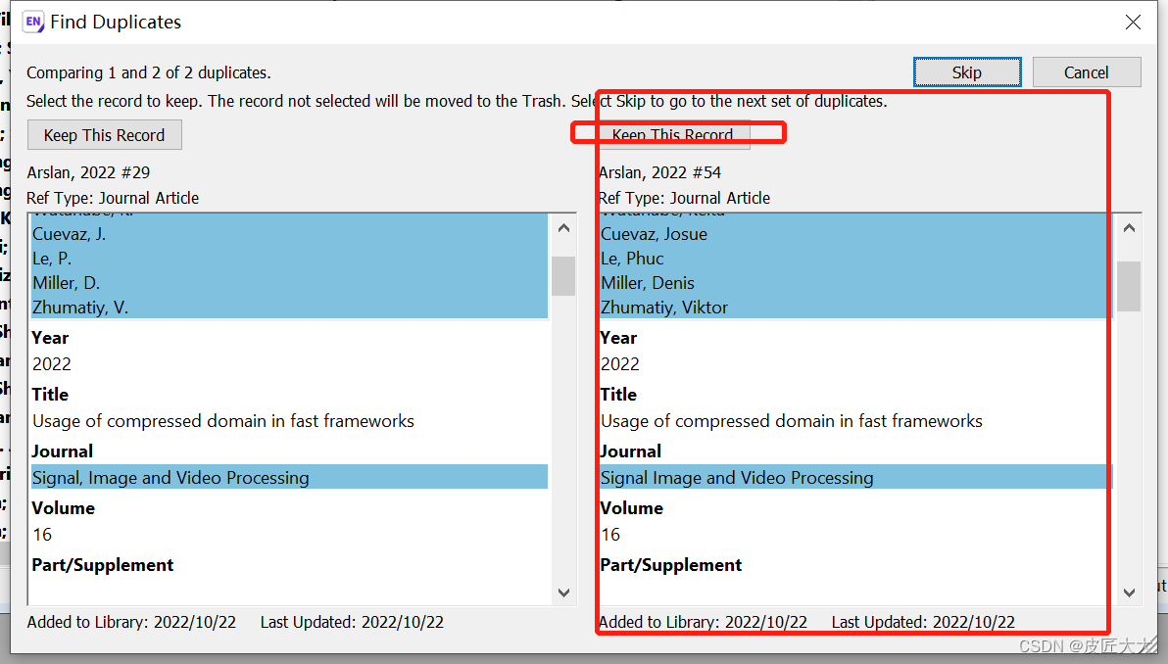Click the Year label in left record

pyautogui.click(x=50, y=338)
